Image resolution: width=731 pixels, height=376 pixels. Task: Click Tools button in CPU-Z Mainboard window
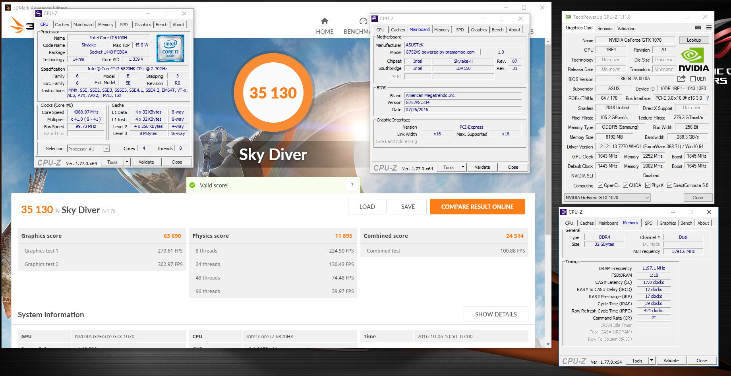pos(449,167)
